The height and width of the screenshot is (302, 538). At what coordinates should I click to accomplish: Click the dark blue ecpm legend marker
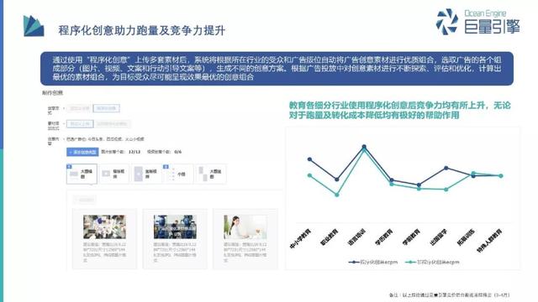354,263
